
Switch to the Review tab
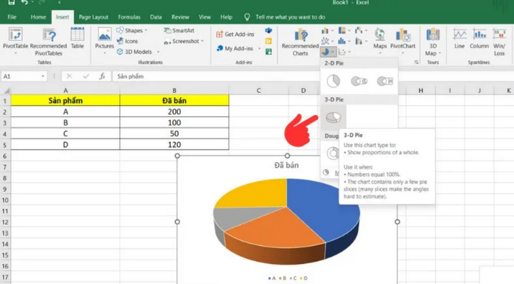tap(181, 17)
